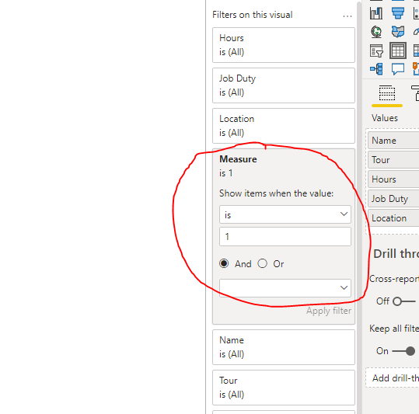419x414 pixels.
Task: Select the Q&A speech bubble visual
Action: 398,69
